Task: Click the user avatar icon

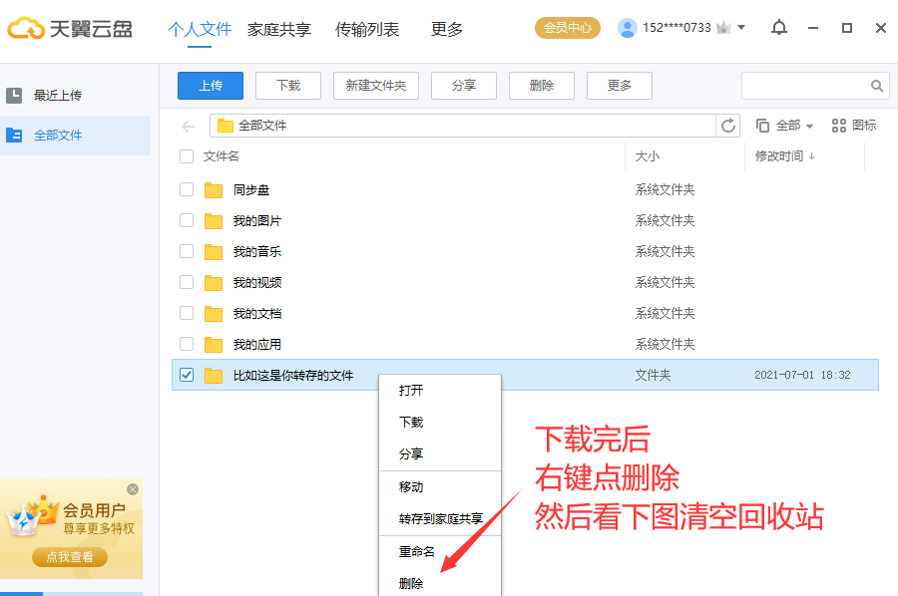Action: point(628,28)
